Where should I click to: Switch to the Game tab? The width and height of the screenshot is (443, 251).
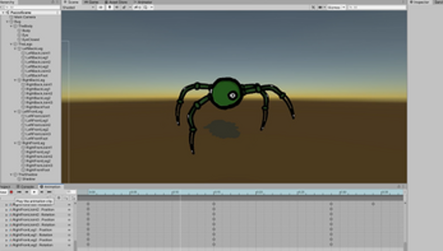(x=92, y=2)
